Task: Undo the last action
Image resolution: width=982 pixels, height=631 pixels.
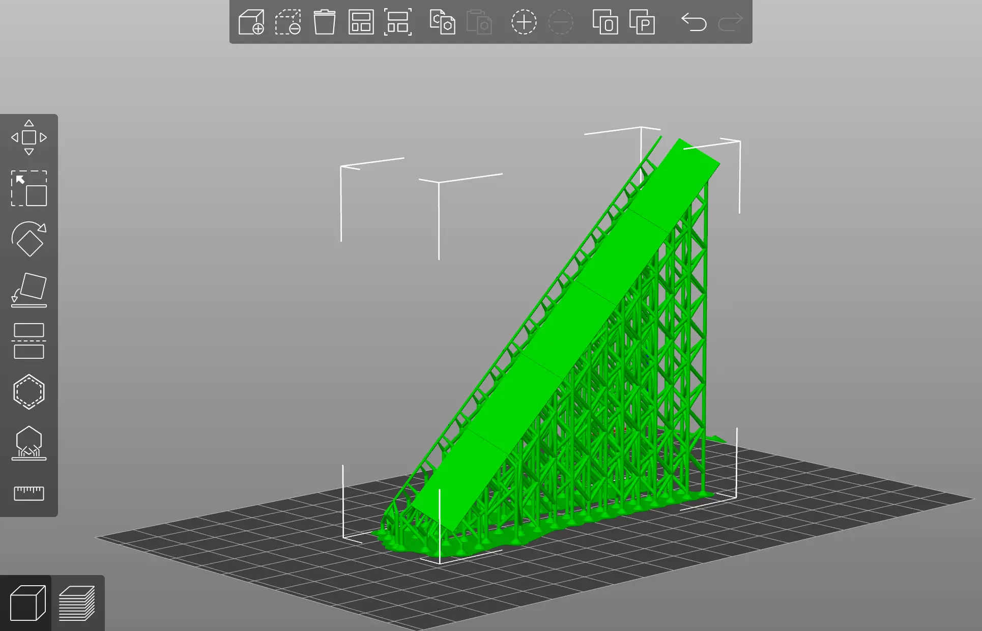Action: click(694, 22)
